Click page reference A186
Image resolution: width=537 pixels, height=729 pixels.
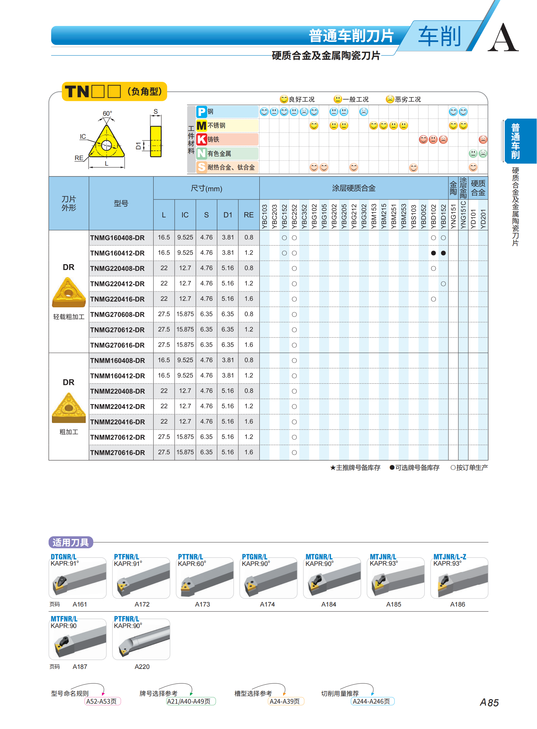tap(458, 604)
